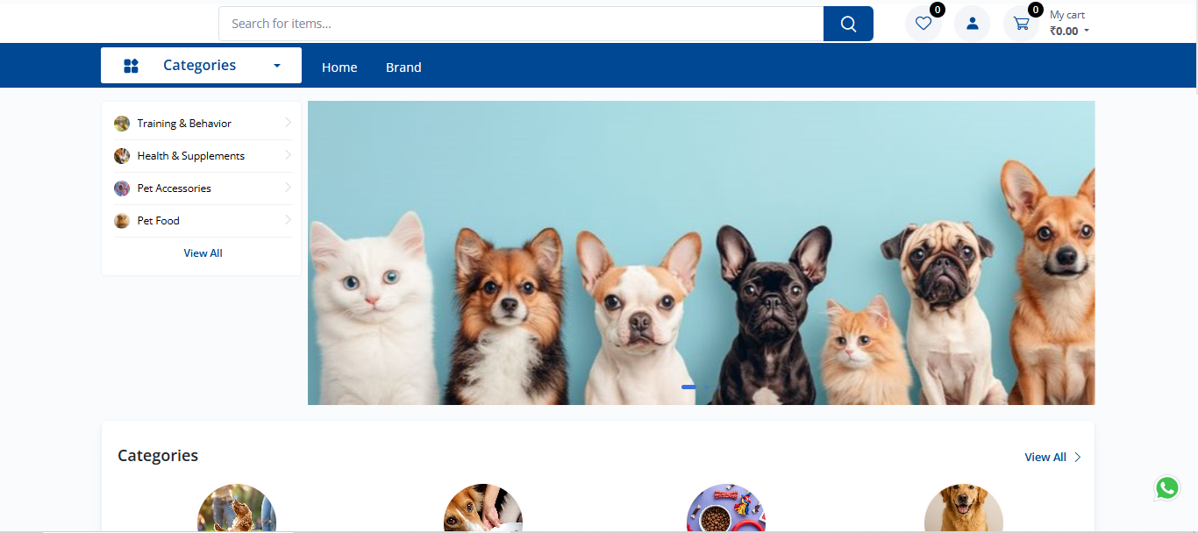The height and width of the screenshot is (533, 1198).
Task: Open the Brand menu item
Action: tap(403, 68)
